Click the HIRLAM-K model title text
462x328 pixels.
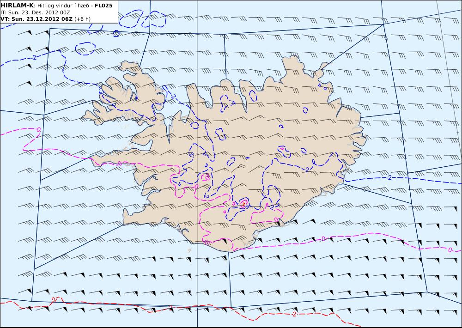coord(18,6)
